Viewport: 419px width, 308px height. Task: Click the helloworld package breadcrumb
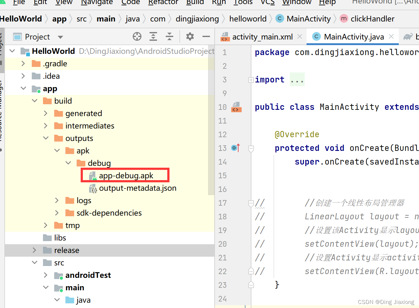pos(248,19)
